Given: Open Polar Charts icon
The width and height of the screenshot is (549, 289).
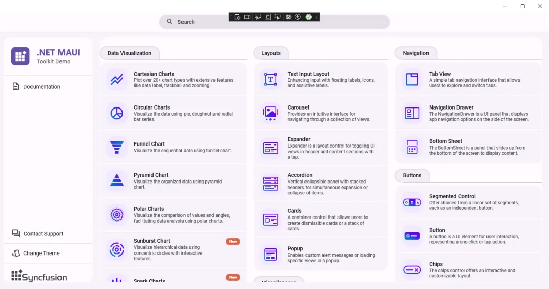Looking at the screenshot, I should point(116,214).
